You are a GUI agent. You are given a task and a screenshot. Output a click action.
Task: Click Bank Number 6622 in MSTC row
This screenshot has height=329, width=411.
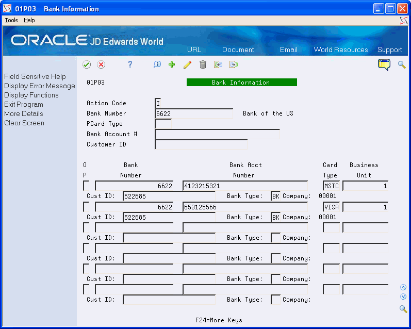click(x=134, y=186)
